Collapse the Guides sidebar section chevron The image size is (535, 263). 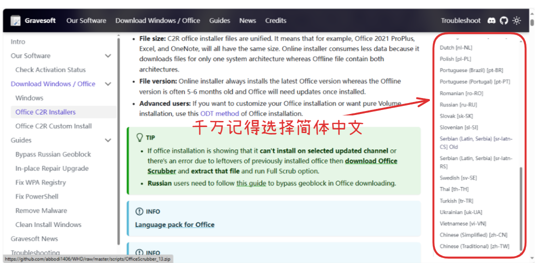click(108, 140)
